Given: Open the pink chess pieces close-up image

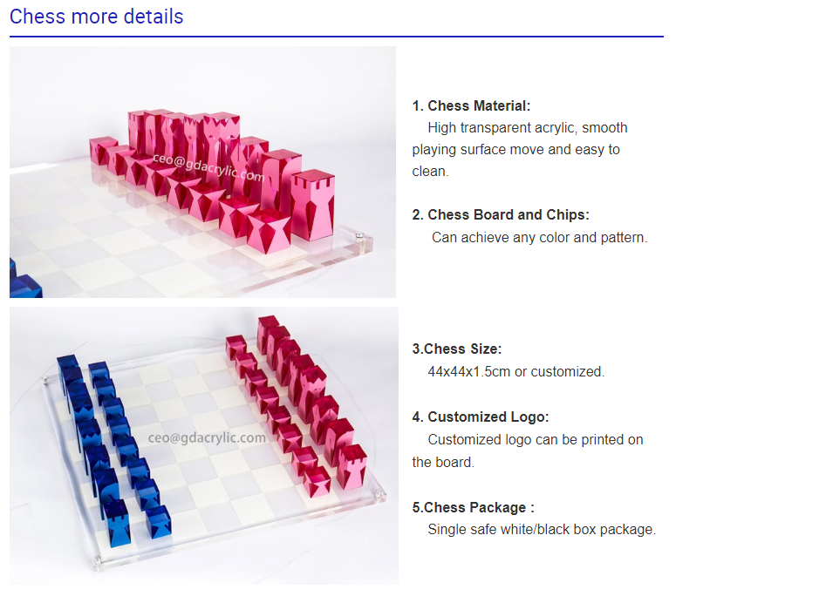Looking at the screenshot, I should coord(203,172).
